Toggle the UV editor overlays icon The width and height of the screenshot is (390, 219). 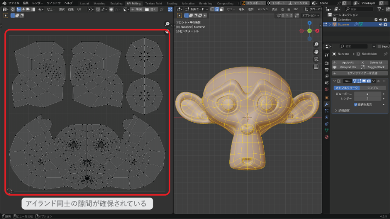(x=170, y=9)
